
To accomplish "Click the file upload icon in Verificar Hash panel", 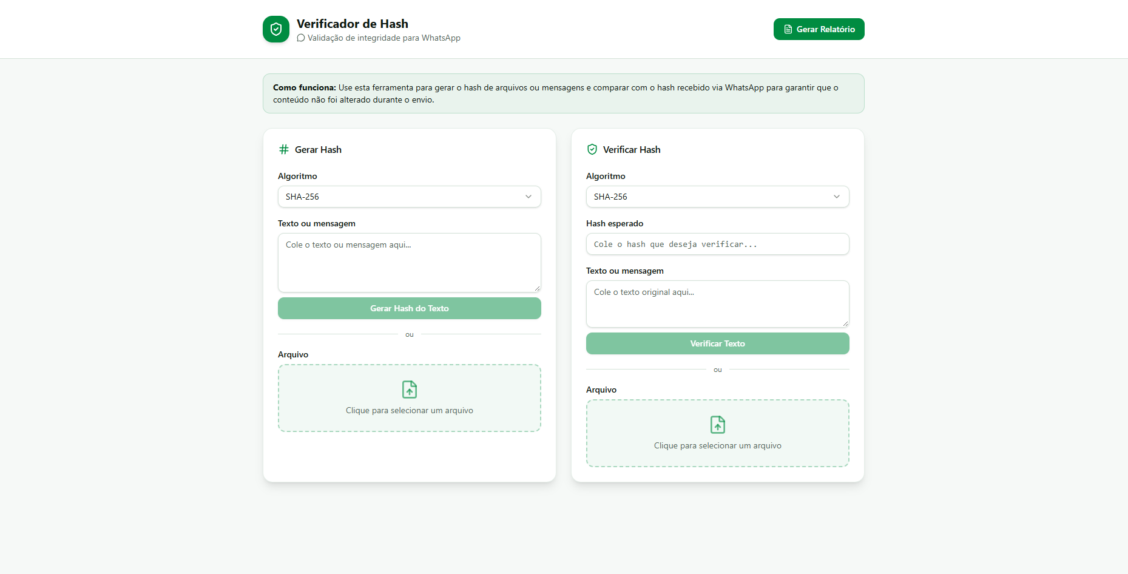I will click(718, 425).
